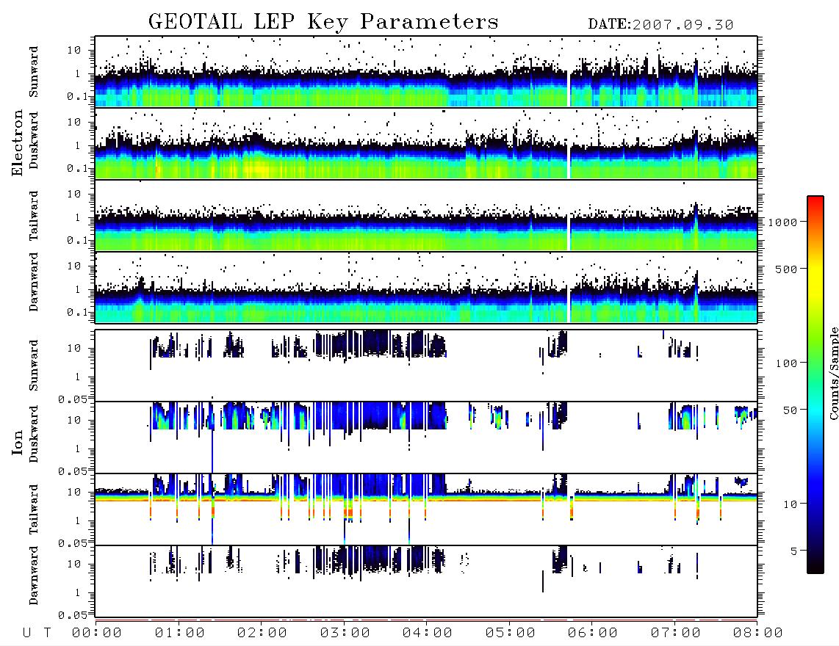Click the Electron Tailward spectrogram panel

tap(426, 216)
